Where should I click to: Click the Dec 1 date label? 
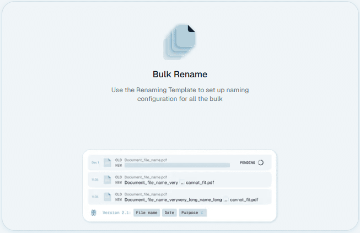[95, 163]
